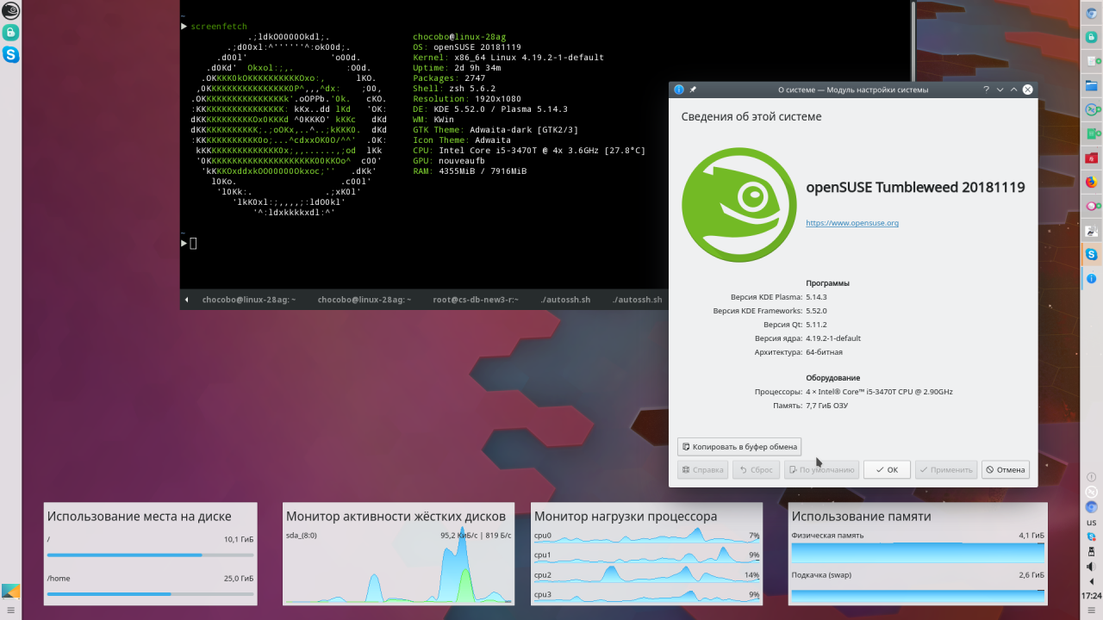Click the Использование памяти widget title
Viewport: 1103px width, 620px height.
tap(861, 517)
